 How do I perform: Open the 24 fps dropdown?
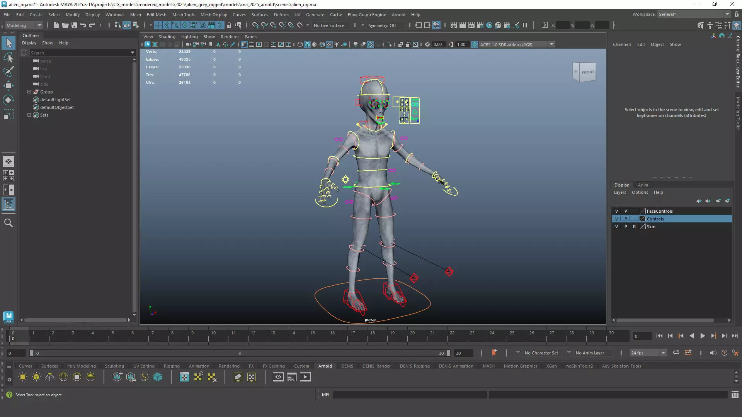pos(648,353)
